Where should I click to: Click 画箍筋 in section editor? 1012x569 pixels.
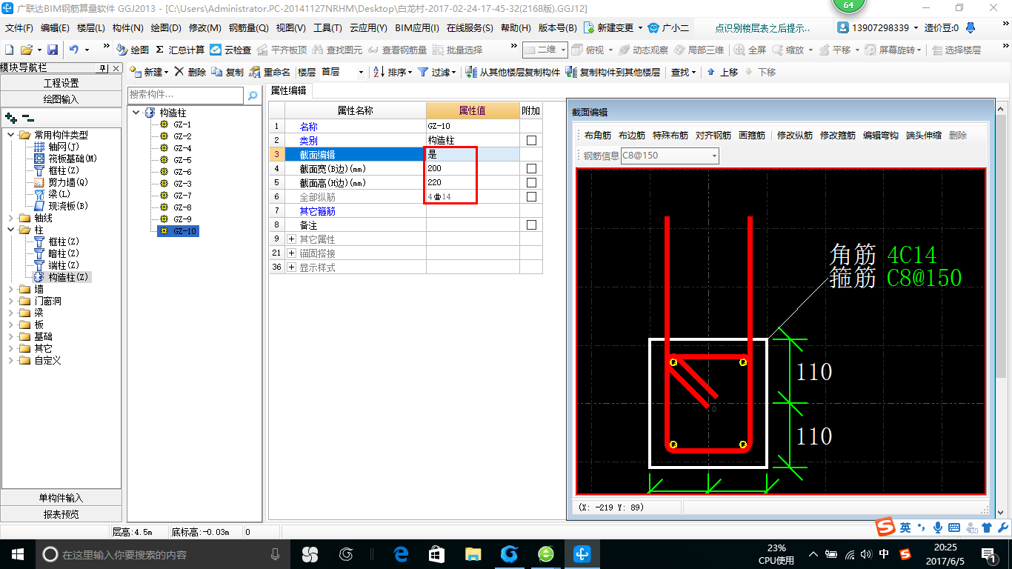752,136
